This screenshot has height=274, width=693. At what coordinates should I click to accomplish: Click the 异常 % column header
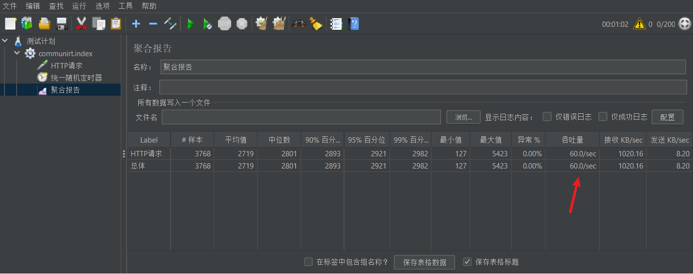pos(528,140)
